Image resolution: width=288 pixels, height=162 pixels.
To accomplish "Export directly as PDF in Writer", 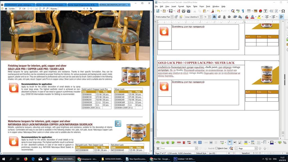I will tap(179, 11).
